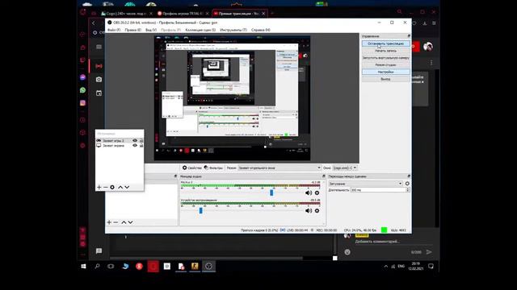The height and width of the screenshot is (290, 517).
Task: Open the 'Файл' menu
Action: coord(114,30)
